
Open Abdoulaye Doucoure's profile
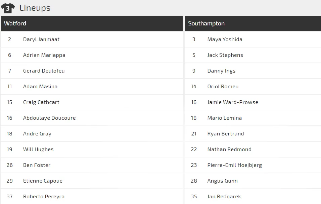[49, 118]
